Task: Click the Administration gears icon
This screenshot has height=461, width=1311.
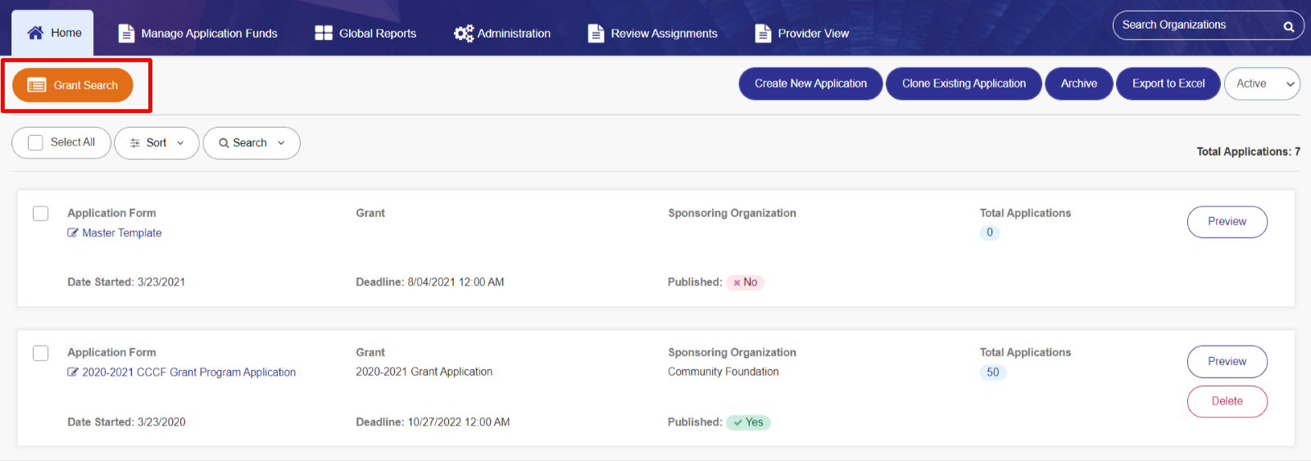Action: pos(464,33)
